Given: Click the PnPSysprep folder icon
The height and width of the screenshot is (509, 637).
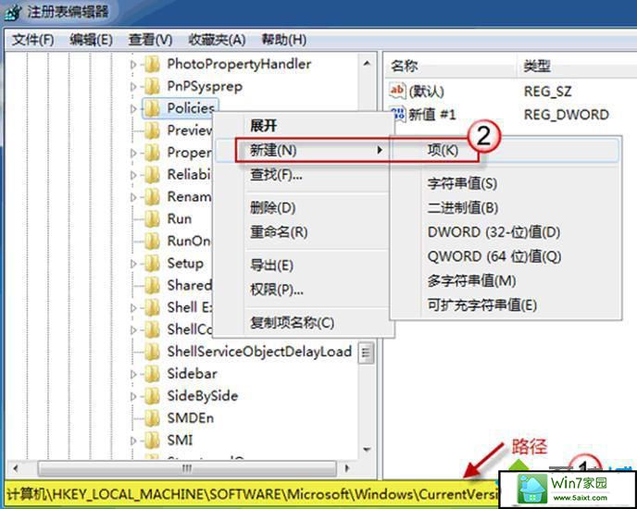Looking at the screenshot, I should 152,86.
